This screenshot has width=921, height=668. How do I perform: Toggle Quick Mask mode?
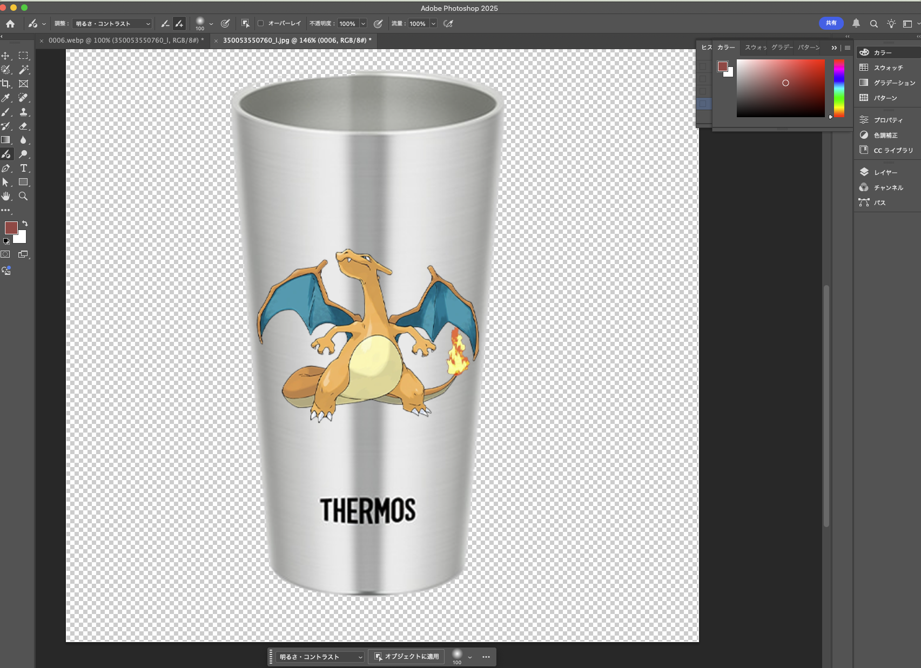(5, 254)
